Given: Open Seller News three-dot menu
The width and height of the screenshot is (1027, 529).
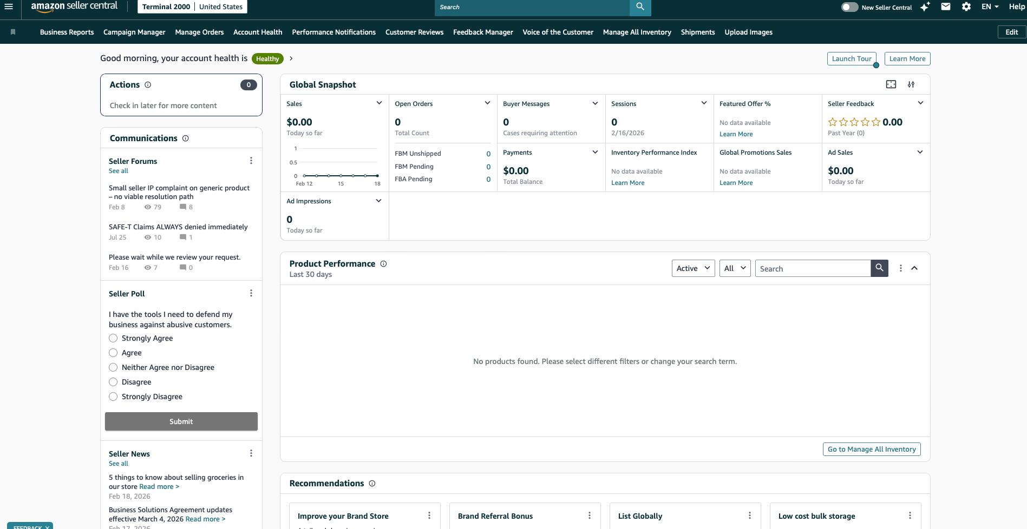Looking at the screenshot, I should tap(251, 453).
